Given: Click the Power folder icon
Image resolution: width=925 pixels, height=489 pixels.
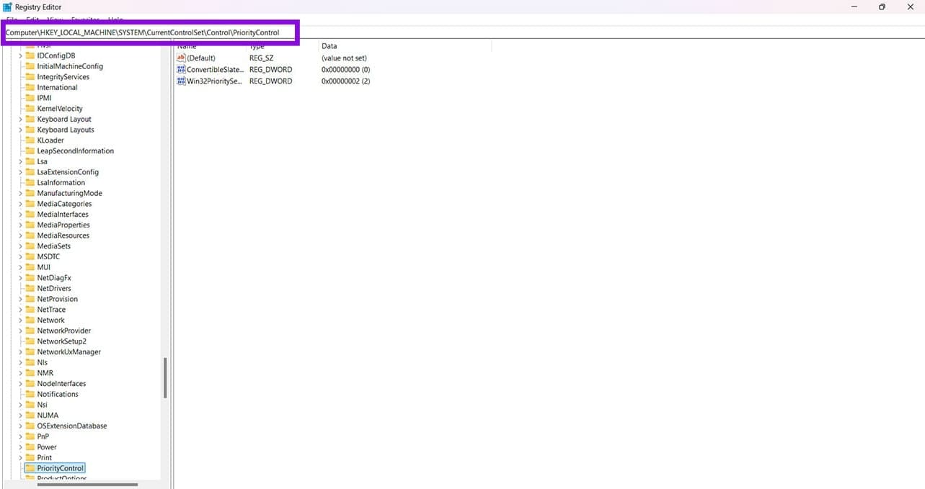Looking at the screenshot, I should [30, 447].
